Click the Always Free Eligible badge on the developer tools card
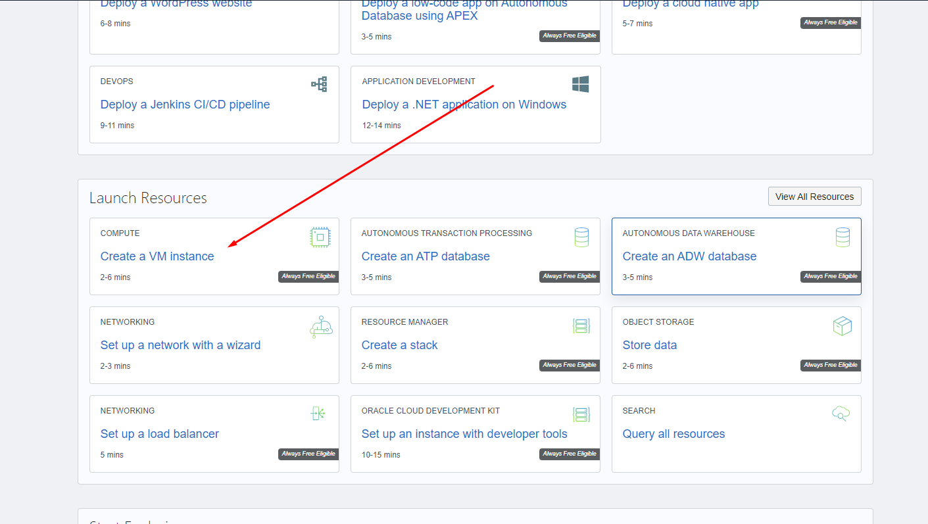This screenshot has height=524, width=928. click(x=570, y=454)
